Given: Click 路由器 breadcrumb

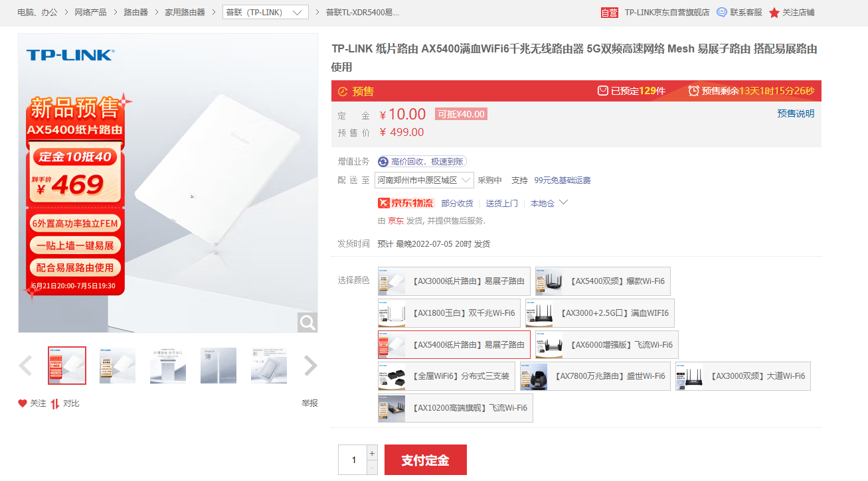Looking at the screenshot, I should (x=135, y=13).
